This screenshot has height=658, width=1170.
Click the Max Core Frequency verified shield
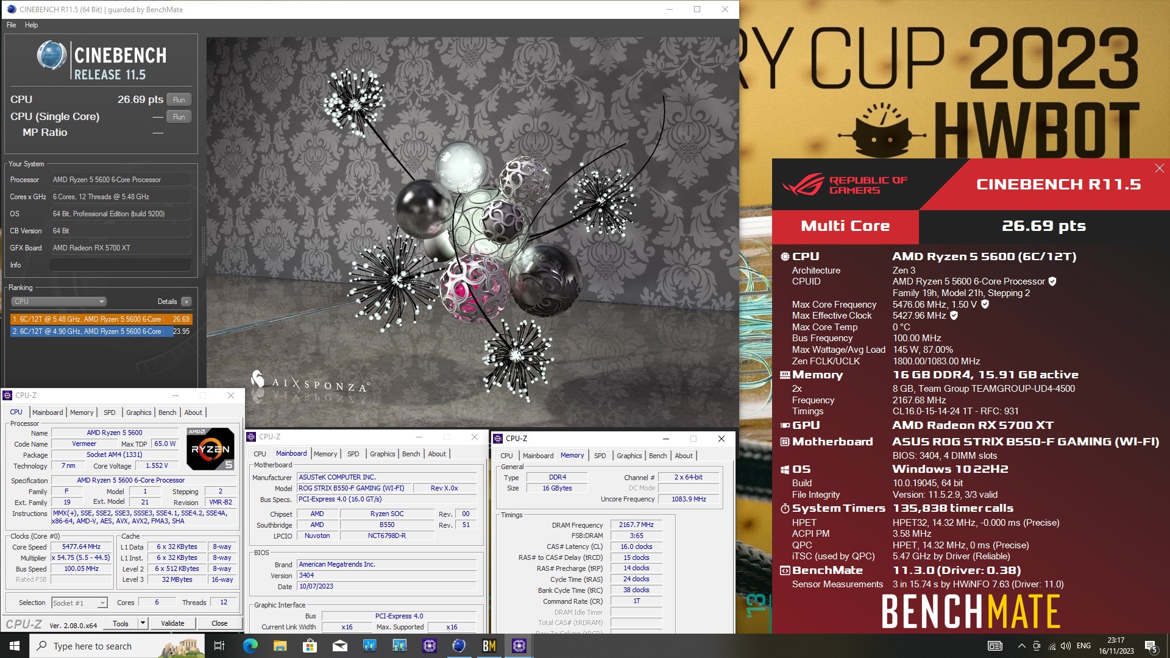[x=985, y=304]
